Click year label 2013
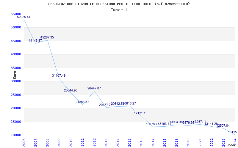This screenshot has width=238, height=148. [106, 142]
